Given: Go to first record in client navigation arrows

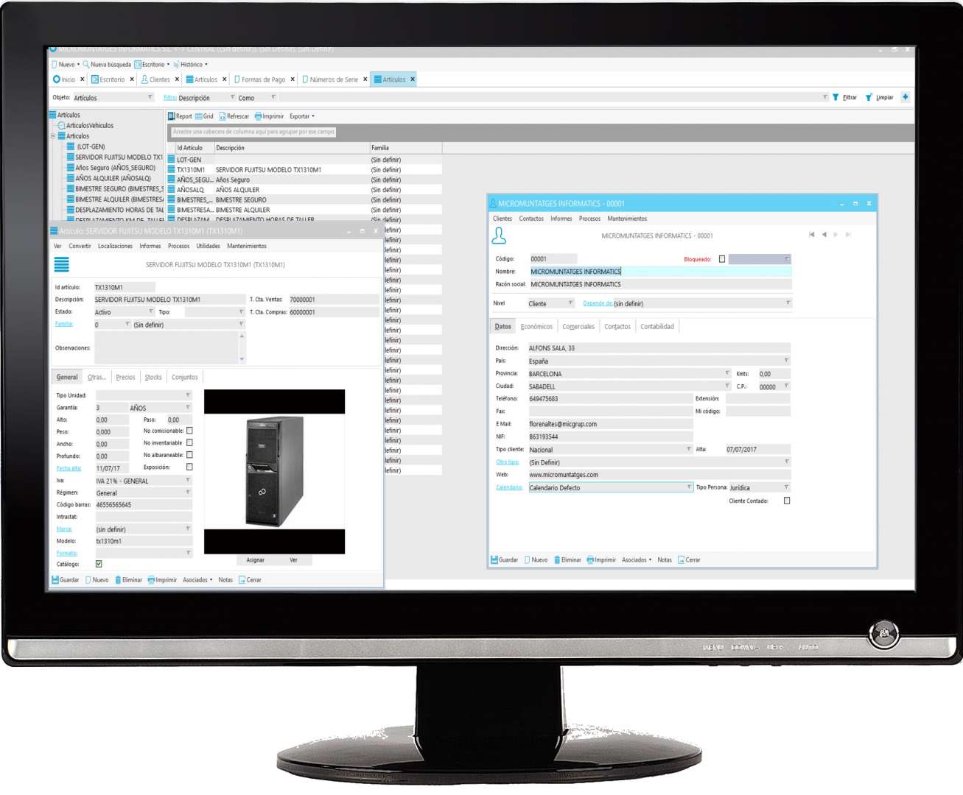Looking at the screenshot, I should pos(811,235).
